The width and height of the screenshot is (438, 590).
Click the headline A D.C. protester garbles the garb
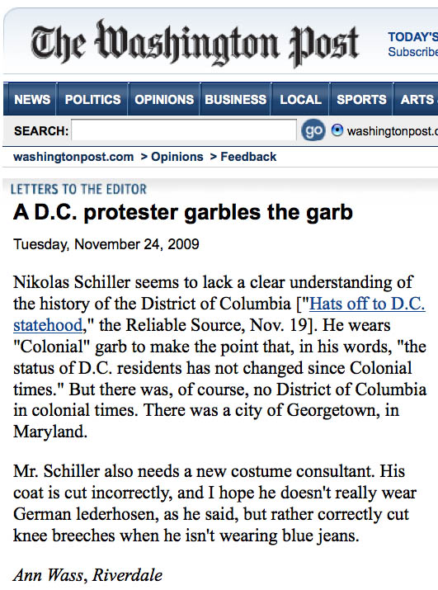(183, 212)
